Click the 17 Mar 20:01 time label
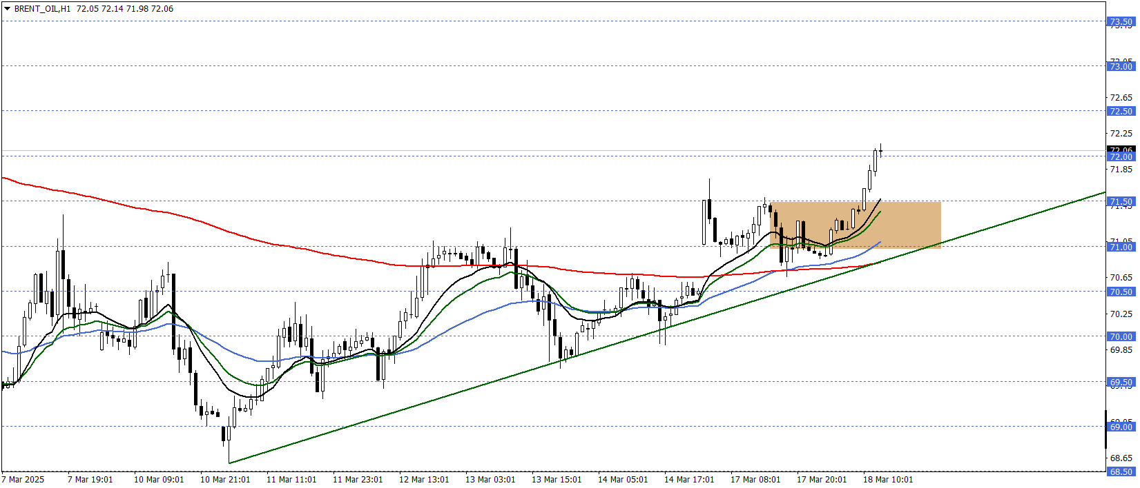The width and height of the screenshot is (1140, 488). (x=822, y=479)
